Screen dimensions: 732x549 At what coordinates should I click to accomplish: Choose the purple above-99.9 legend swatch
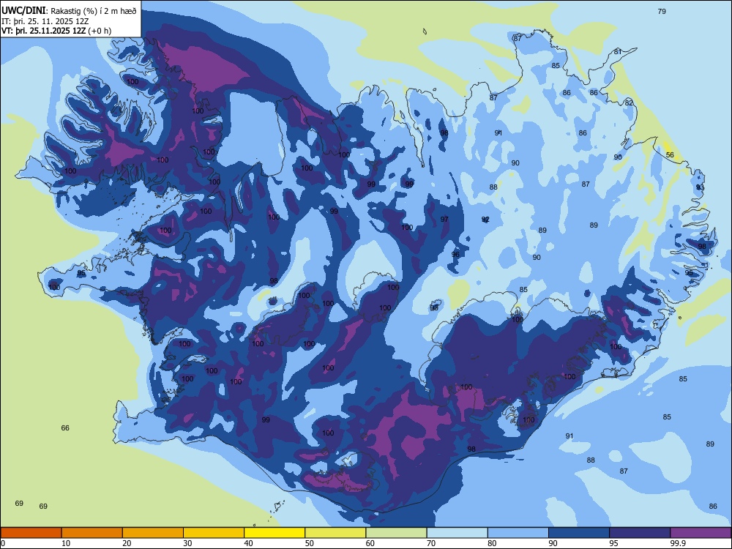click(x=701, y=533)
